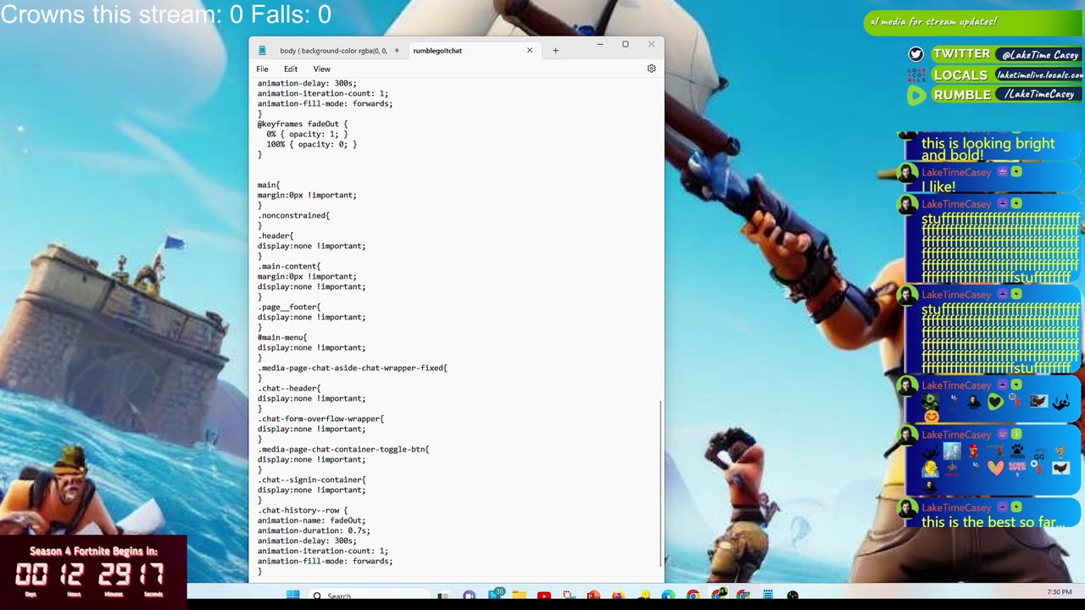Image resolution: width=1085 pixels, height=610 pixels.
Task: Add a new Notepad tab
Action: [555, 50]
